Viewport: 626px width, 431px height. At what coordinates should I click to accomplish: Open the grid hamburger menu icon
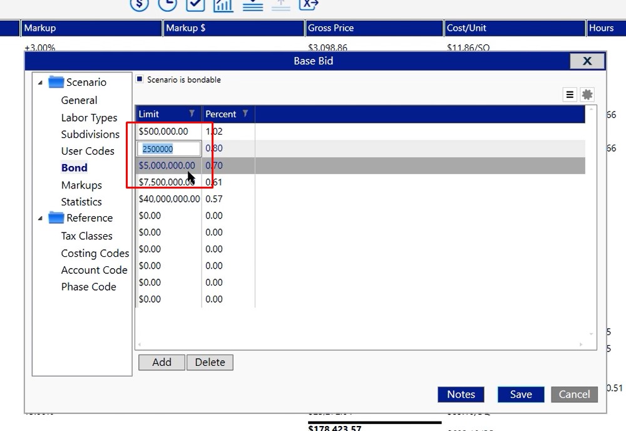click(x=570, y=95)
